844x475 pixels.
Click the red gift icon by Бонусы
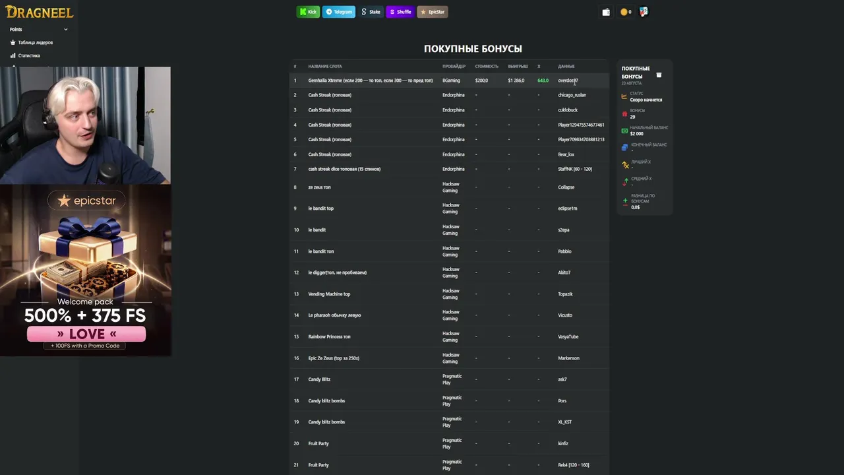(x=624, y=113)
